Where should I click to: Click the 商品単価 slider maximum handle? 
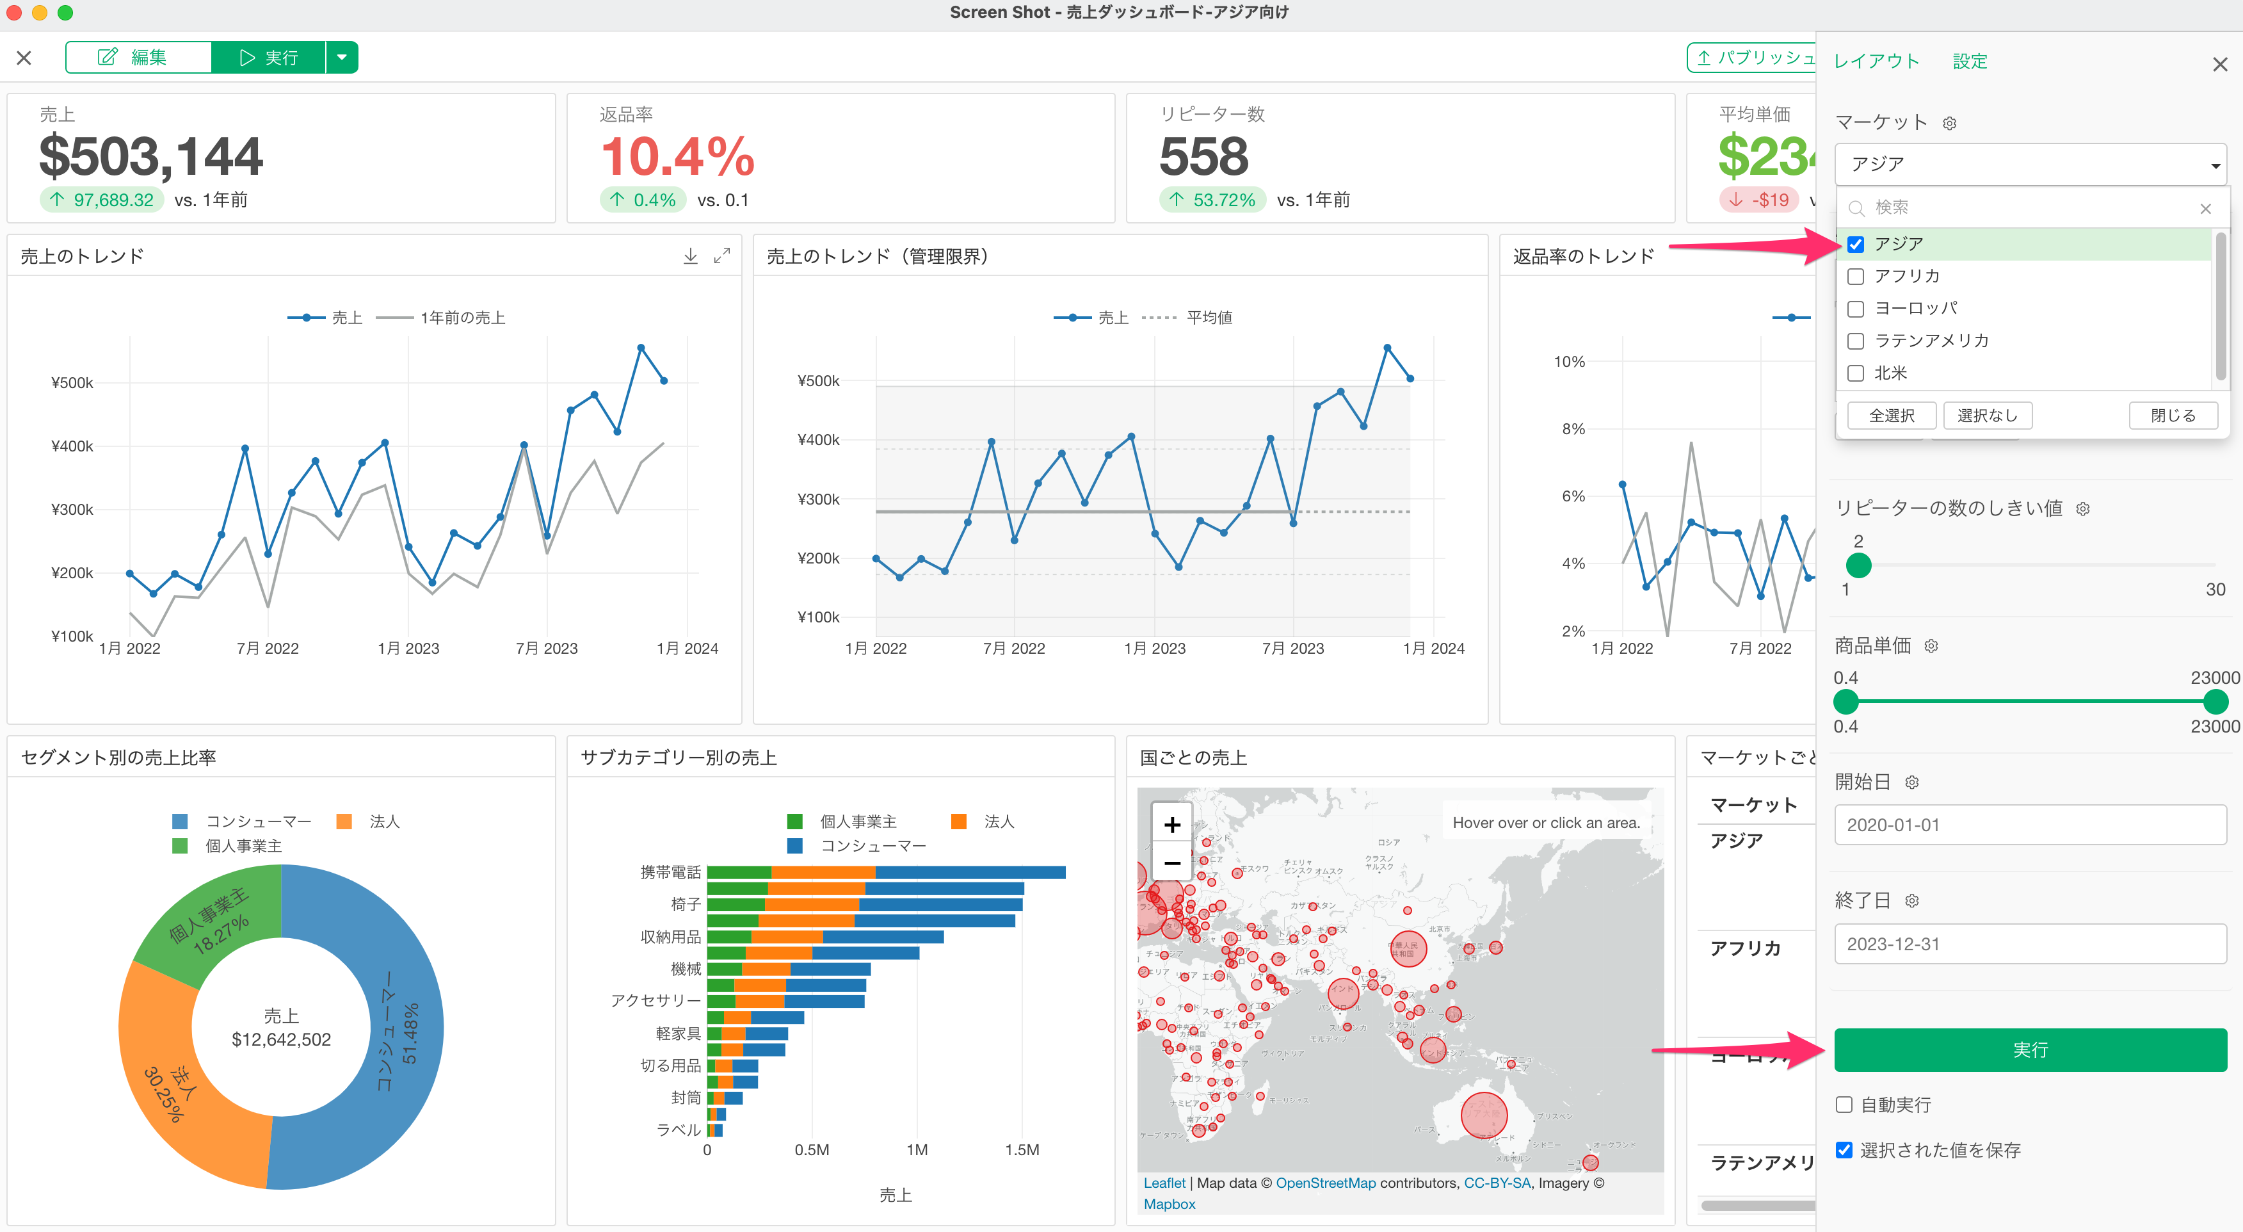point(2215,701)
